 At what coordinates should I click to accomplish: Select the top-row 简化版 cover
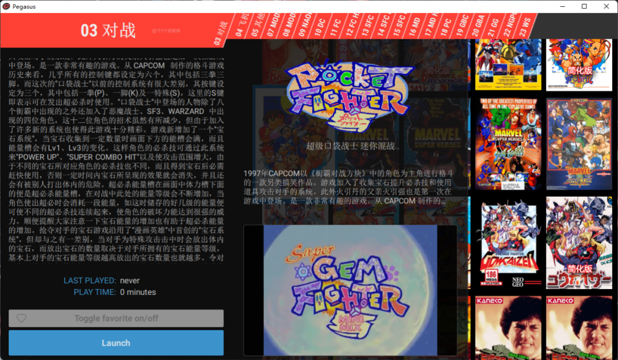(x=579, y=65)
